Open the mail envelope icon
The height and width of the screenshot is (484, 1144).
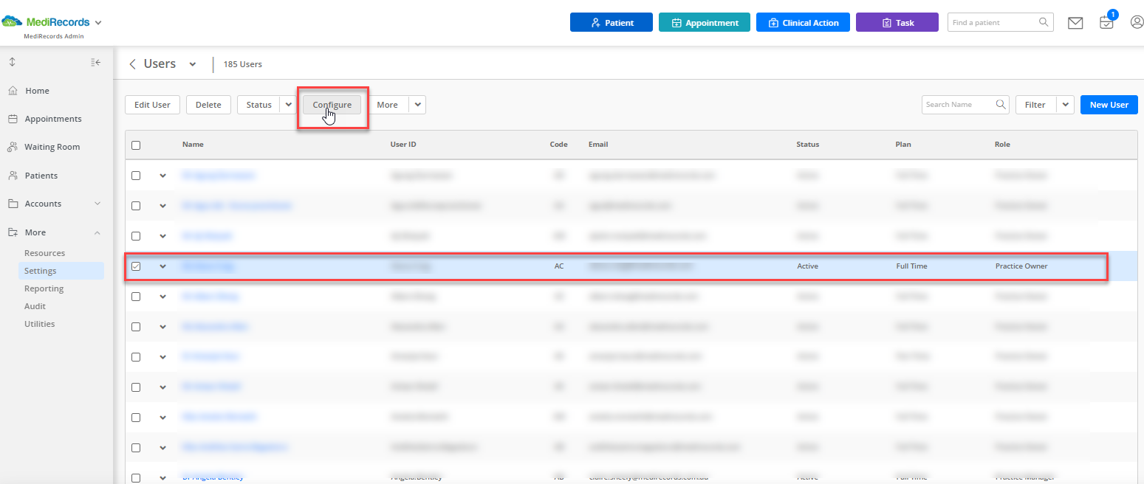click(1075, 23)
